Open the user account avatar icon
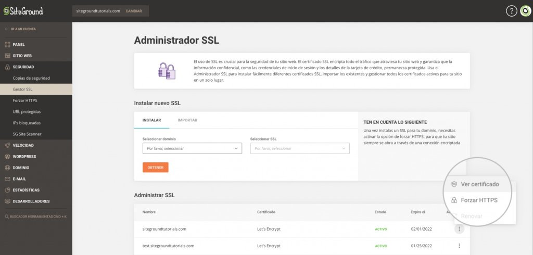 coord(526,11)
